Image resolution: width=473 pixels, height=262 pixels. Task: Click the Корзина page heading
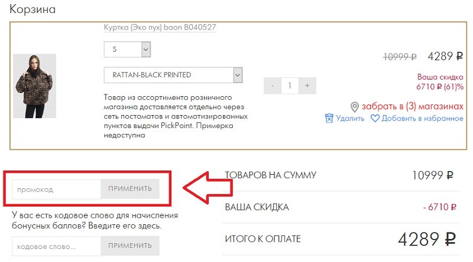click(33, 9)
